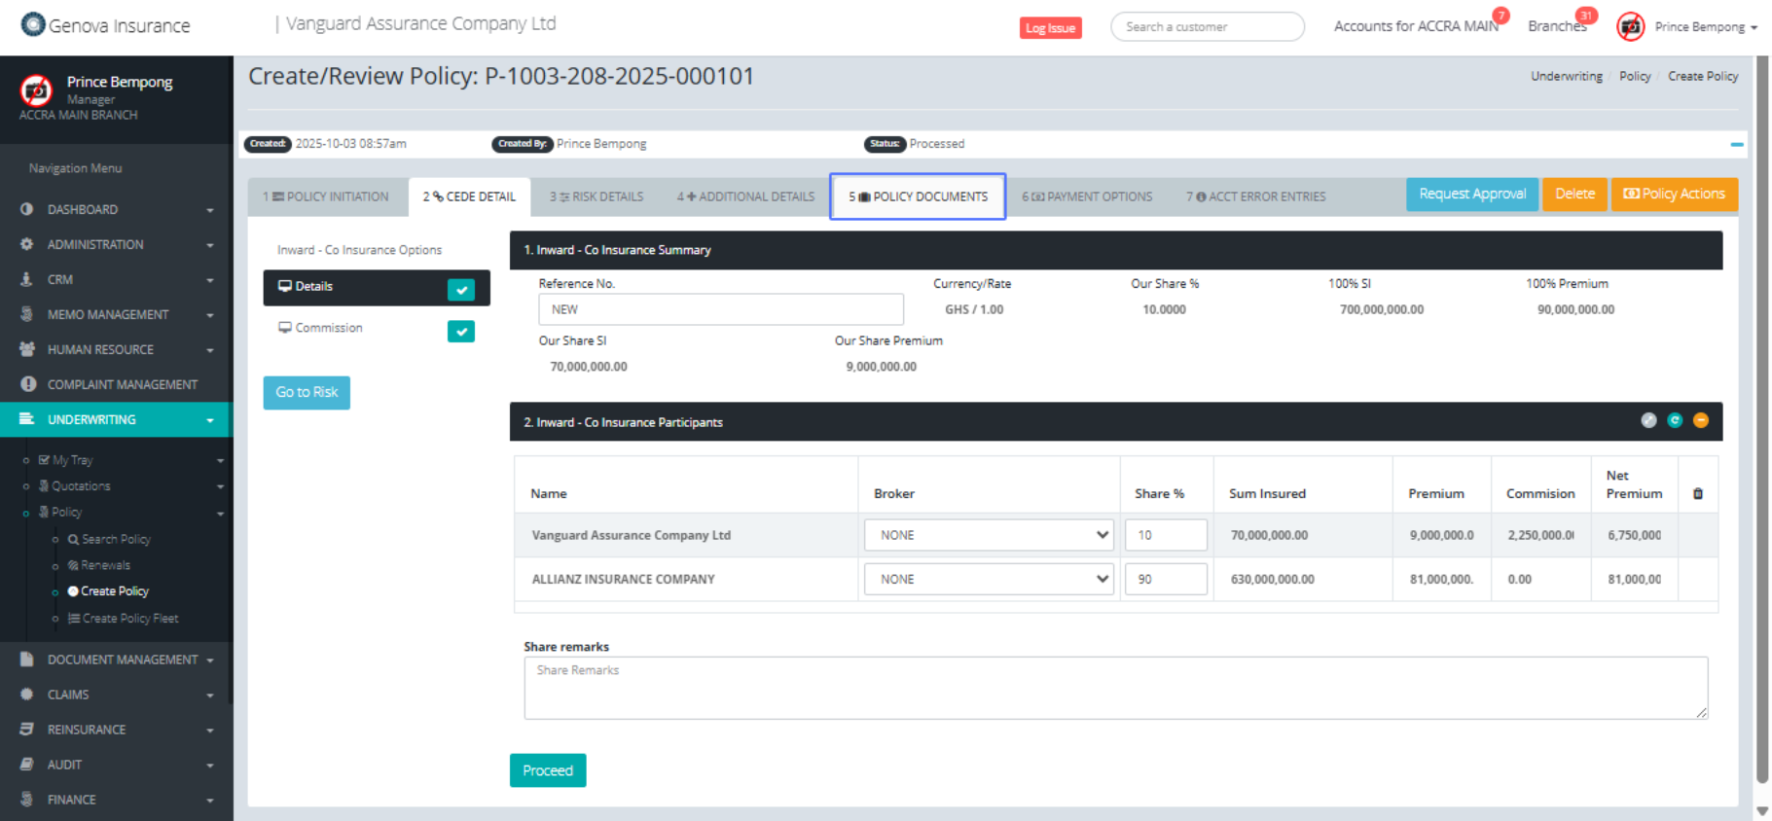The width and height of the screenshot is (1772, 821).
Task: Toggle the Details checkbox
Action: [461, 289]
